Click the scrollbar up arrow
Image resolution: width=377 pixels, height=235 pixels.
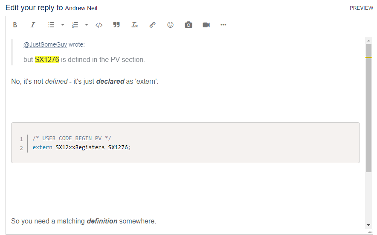[369, 41]
